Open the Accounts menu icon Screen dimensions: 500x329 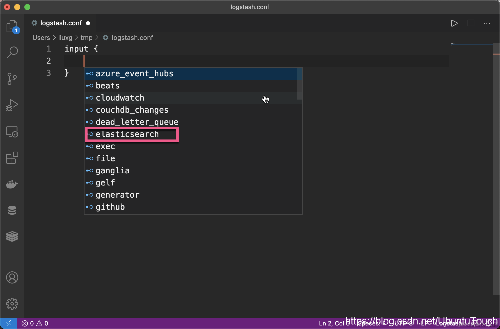(12, 277)
